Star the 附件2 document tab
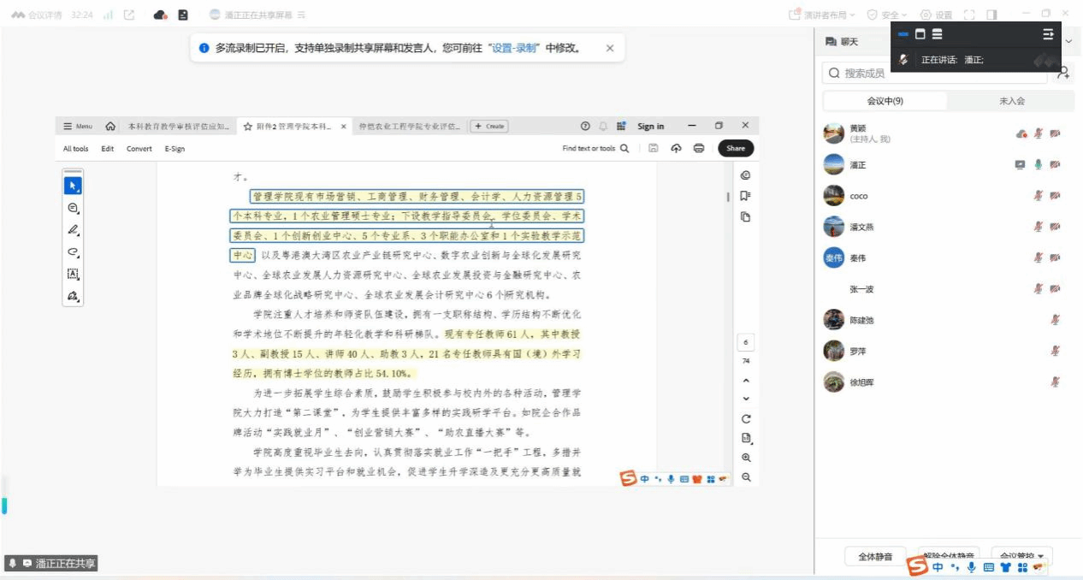 248,127
